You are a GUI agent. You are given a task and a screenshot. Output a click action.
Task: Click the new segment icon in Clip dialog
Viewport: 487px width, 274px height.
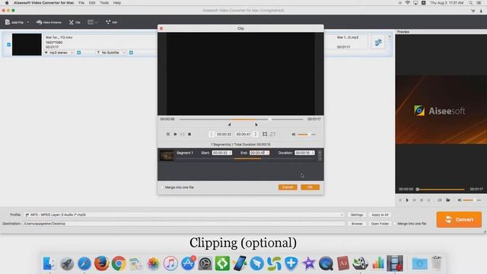(265, 134)
